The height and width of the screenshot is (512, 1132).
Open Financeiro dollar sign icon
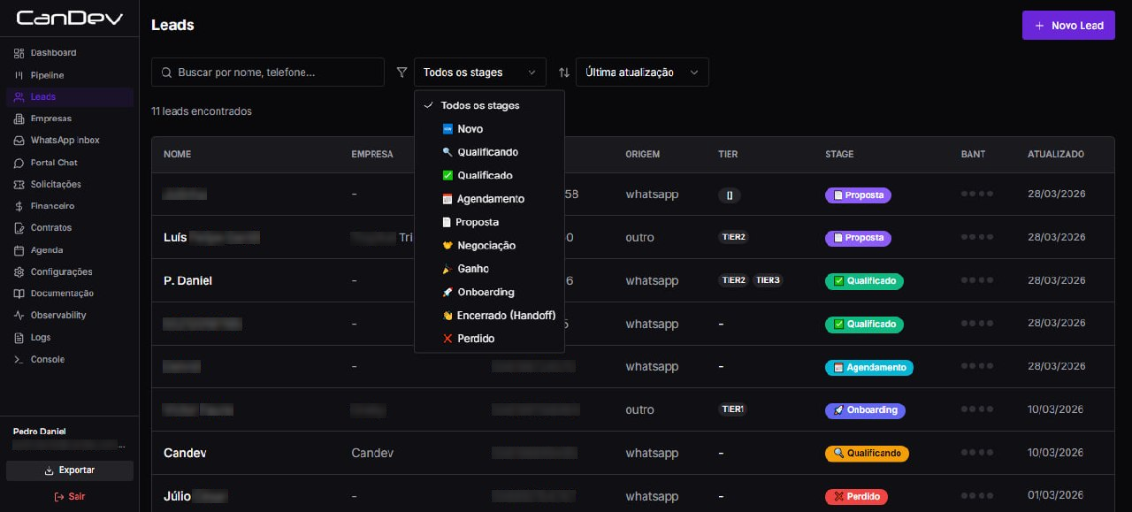point(19,206)
